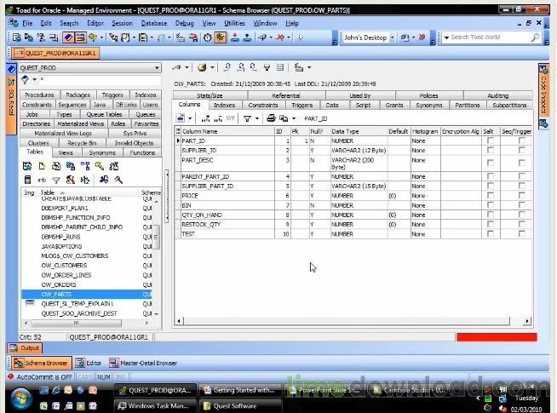The width and height of the screenshot is (557, 413).
Task: Toggle Seq/Trigger checkbox for SUPPLIER_ID row
Action: pyautogui.click(x=521, y=150)
